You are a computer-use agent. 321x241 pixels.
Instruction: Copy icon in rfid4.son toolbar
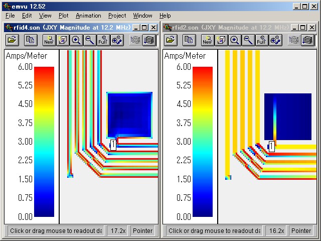(31, 40)
